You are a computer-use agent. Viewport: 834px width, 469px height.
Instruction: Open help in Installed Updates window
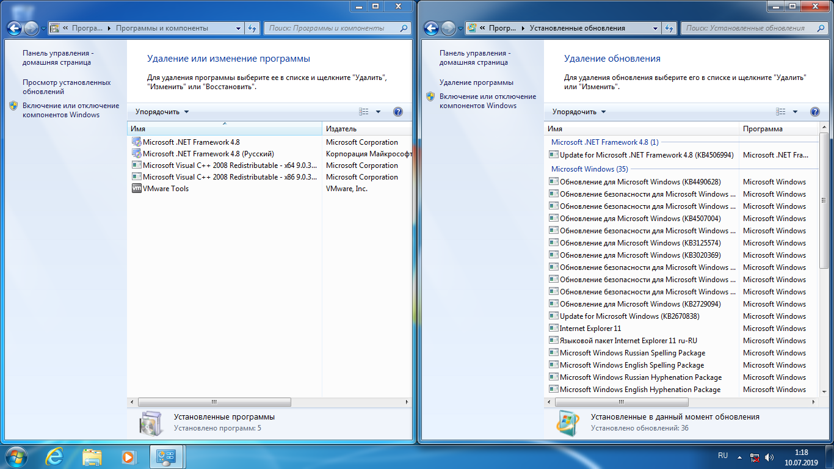coord(814,112)
